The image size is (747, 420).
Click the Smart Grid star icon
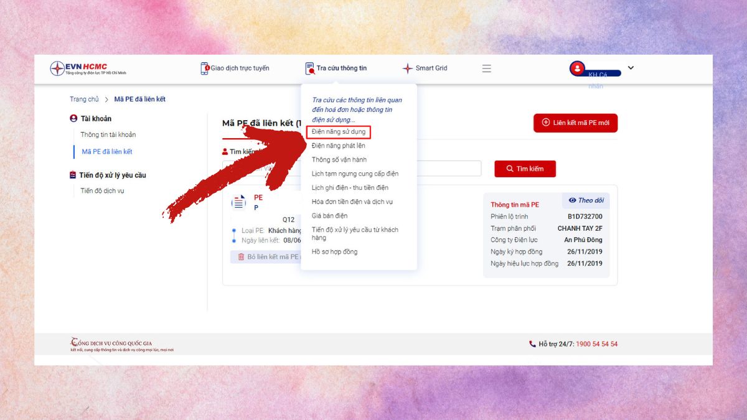point(408,68)
